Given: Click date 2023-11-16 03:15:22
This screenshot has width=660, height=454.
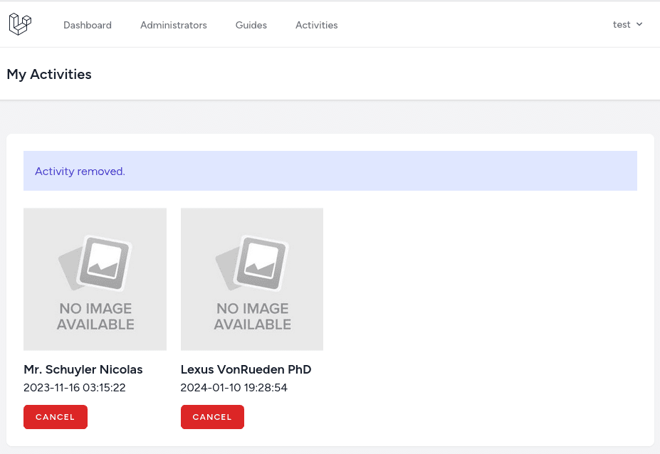Looking at the screenshot, I should (75, 388).
